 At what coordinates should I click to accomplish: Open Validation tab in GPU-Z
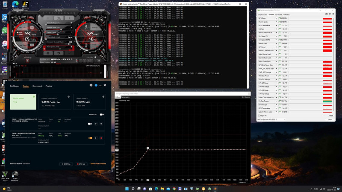tap(286, 15)
